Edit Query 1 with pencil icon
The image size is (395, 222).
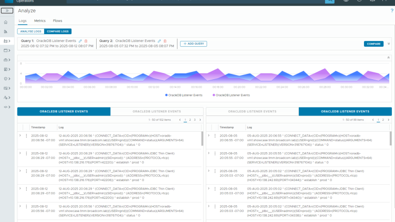80,41
